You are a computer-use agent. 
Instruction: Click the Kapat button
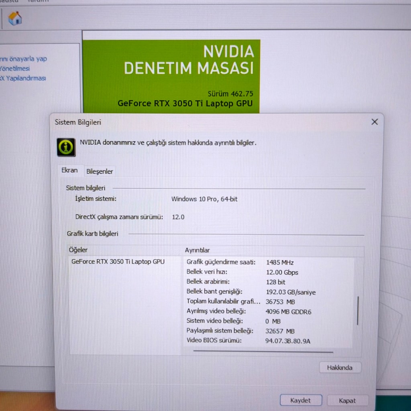tap(347, 401)
